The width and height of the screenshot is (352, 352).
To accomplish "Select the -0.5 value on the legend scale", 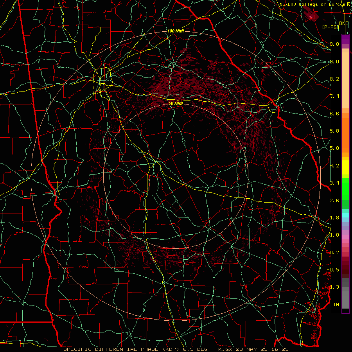I will (333, 270).
